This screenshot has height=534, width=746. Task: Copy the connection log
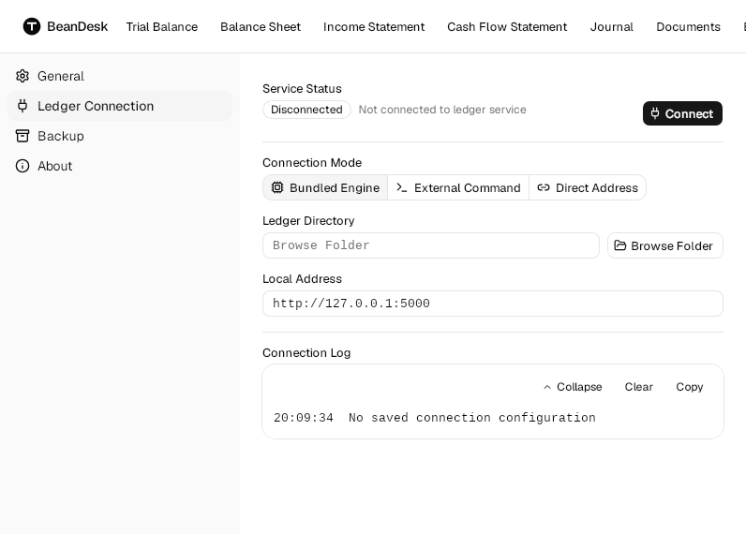pos(690,387)
